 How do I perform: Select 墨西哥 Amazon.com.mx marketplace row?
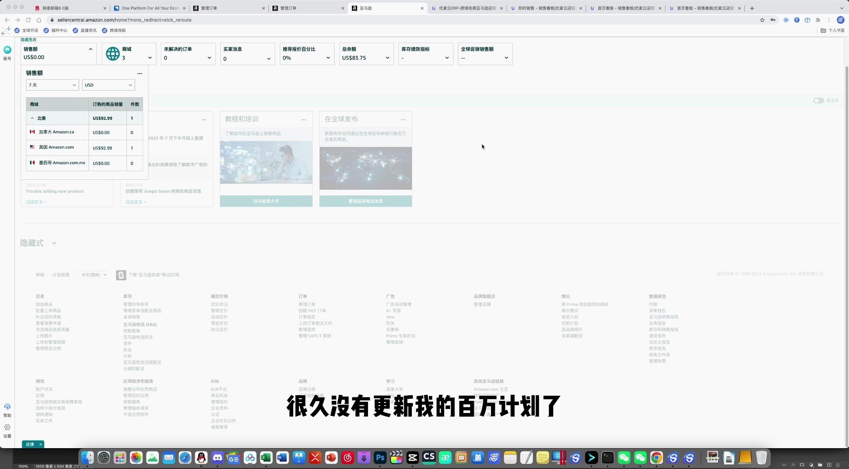84,163
